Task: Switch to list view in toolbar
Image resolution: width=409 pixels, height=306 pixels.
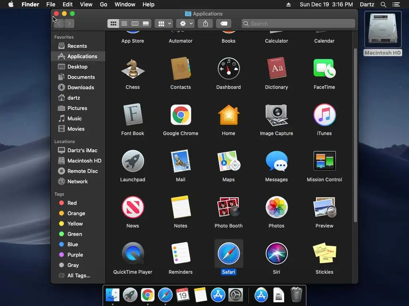Action: tap(124, 24)
